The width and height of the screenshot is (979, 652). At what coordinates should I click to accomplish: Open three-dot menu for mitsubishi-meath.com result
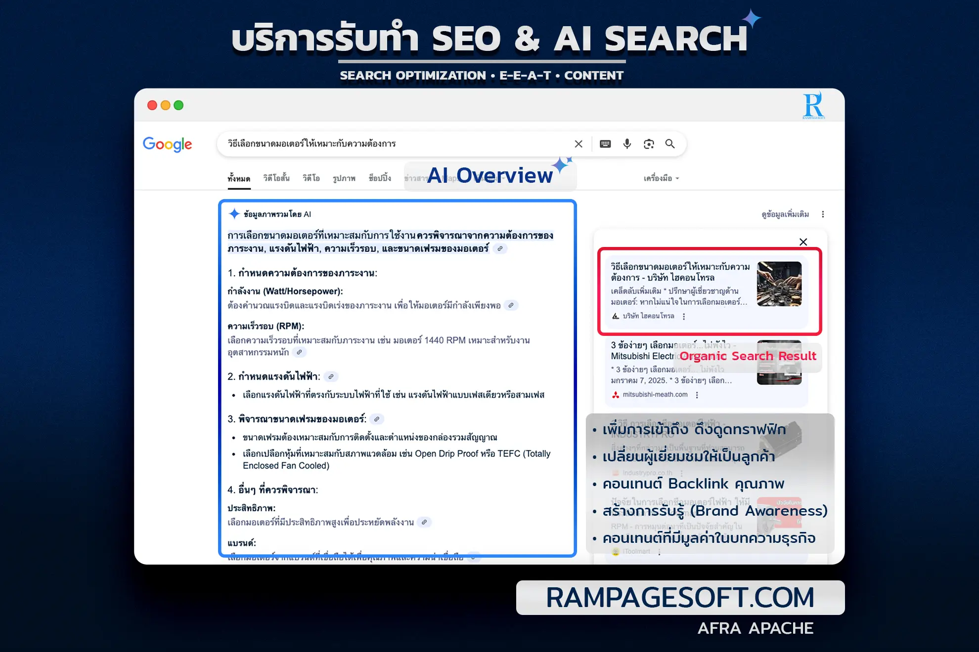pos(697,395)
